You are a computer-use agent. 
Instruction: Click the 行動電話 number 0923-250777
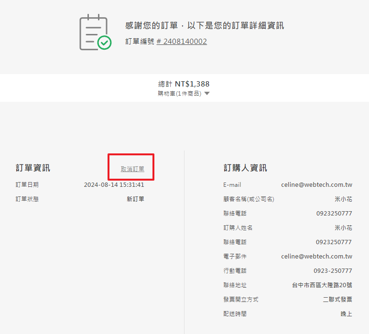coord(333,271)
